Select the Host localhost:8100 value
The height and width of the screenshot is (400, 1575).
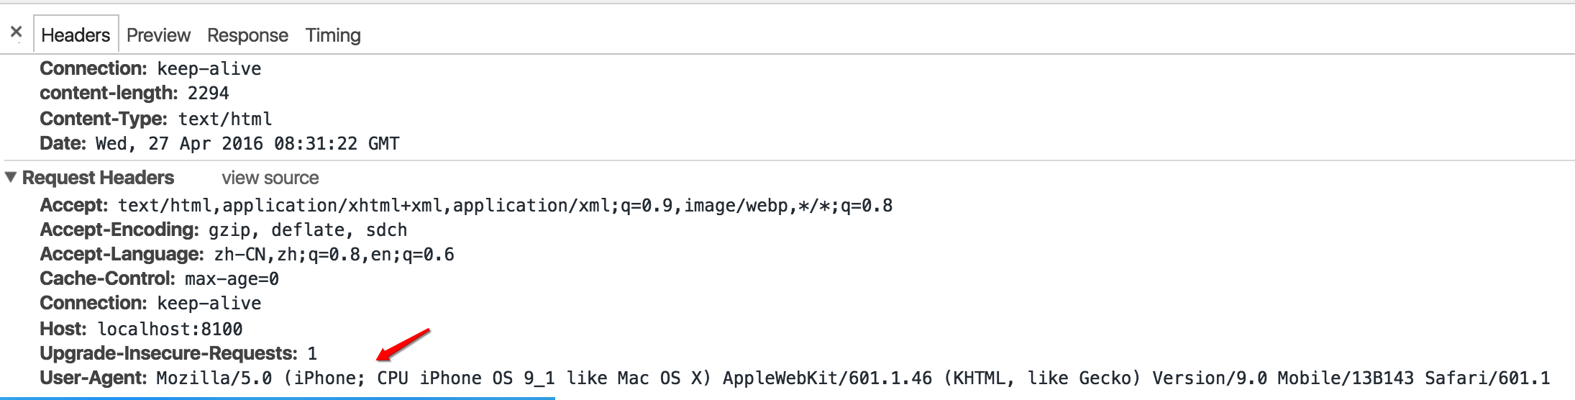[170, 329]
